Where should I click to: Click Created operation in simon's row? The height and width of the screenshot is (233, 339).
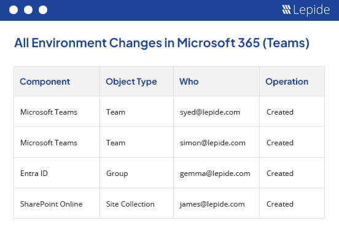280,143
